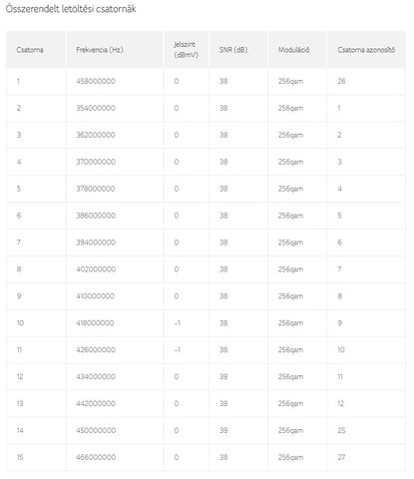Click the -1 signal level in row 11

178,350
